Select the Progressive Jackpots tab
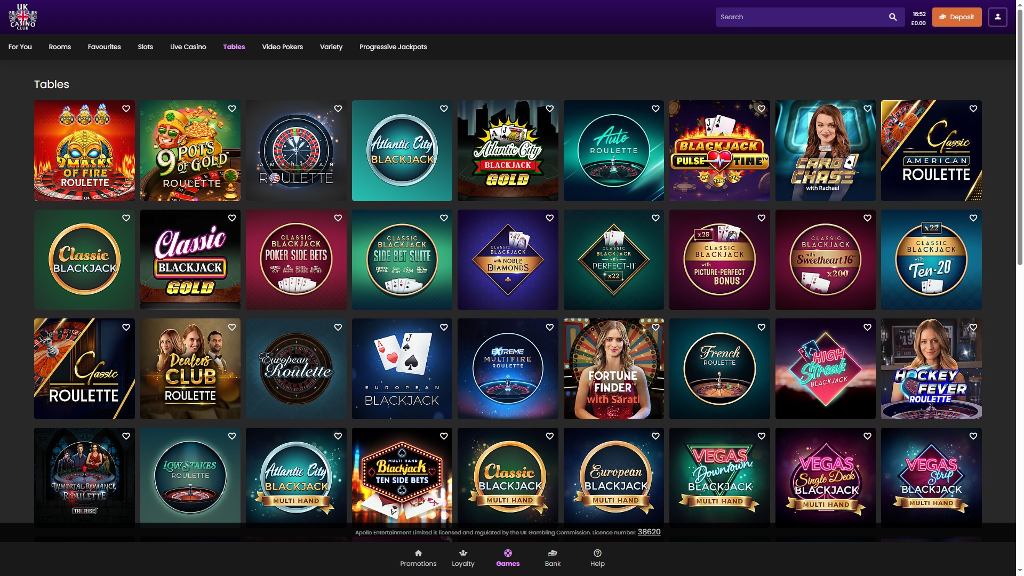 pos(393,47)
